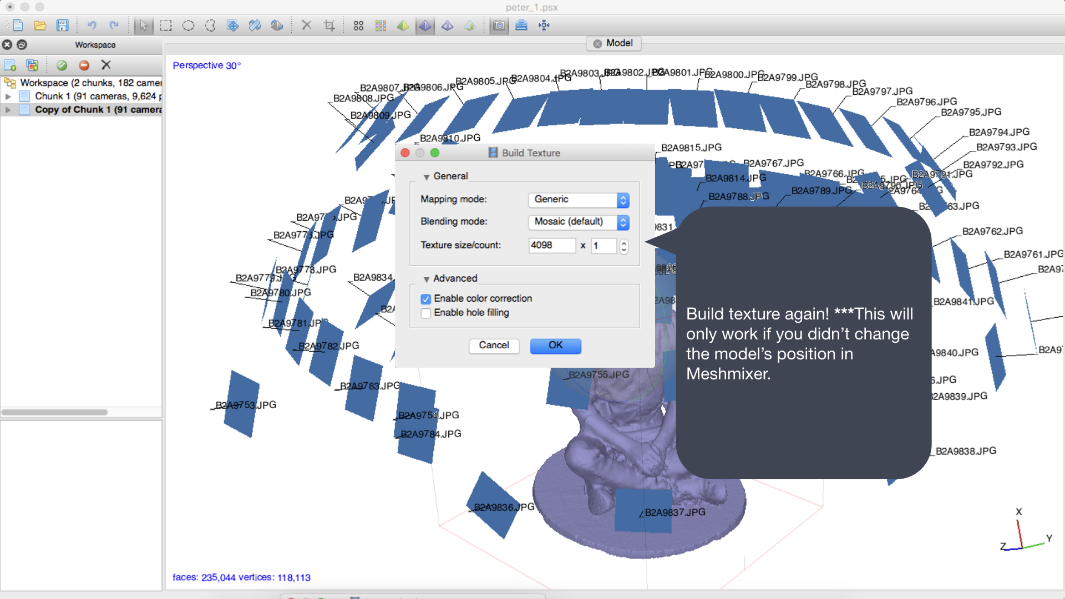Show the dense point cloud view icon

[x=381, y=26]
